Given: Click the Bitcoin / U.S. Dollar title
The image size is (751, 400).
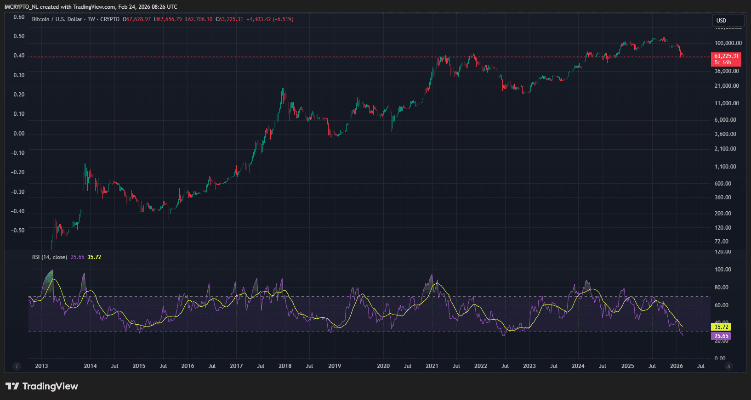Looking at the screenshot, I should pyautogui.click(x=57, y=19).
